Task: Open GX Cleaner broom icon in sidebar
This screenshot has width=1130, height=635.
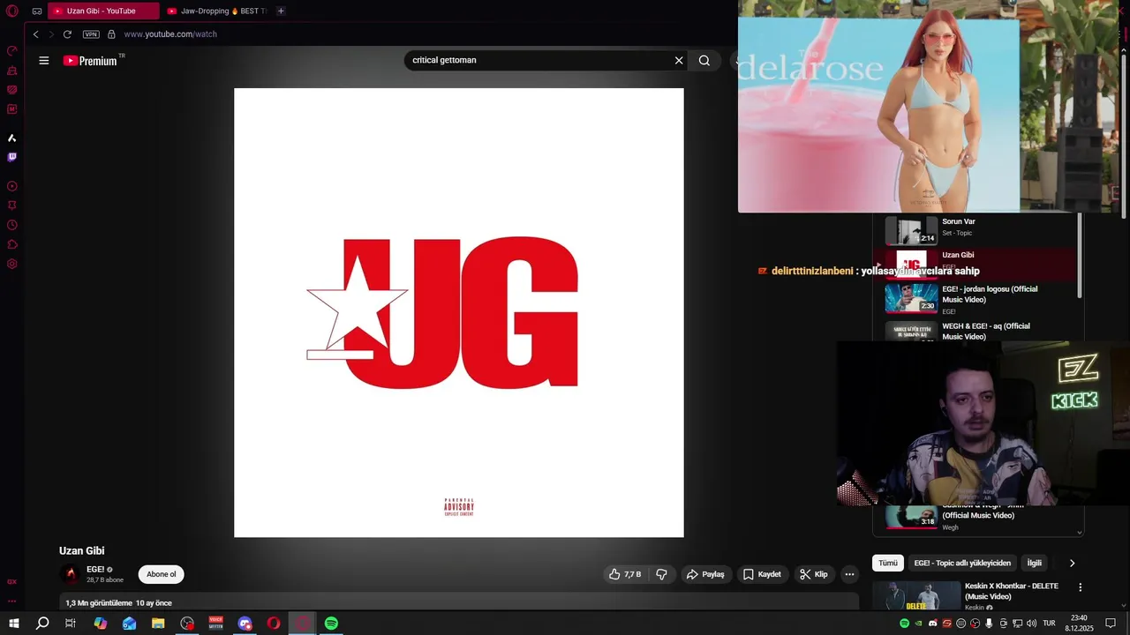Action: click(x=12, y=71)
